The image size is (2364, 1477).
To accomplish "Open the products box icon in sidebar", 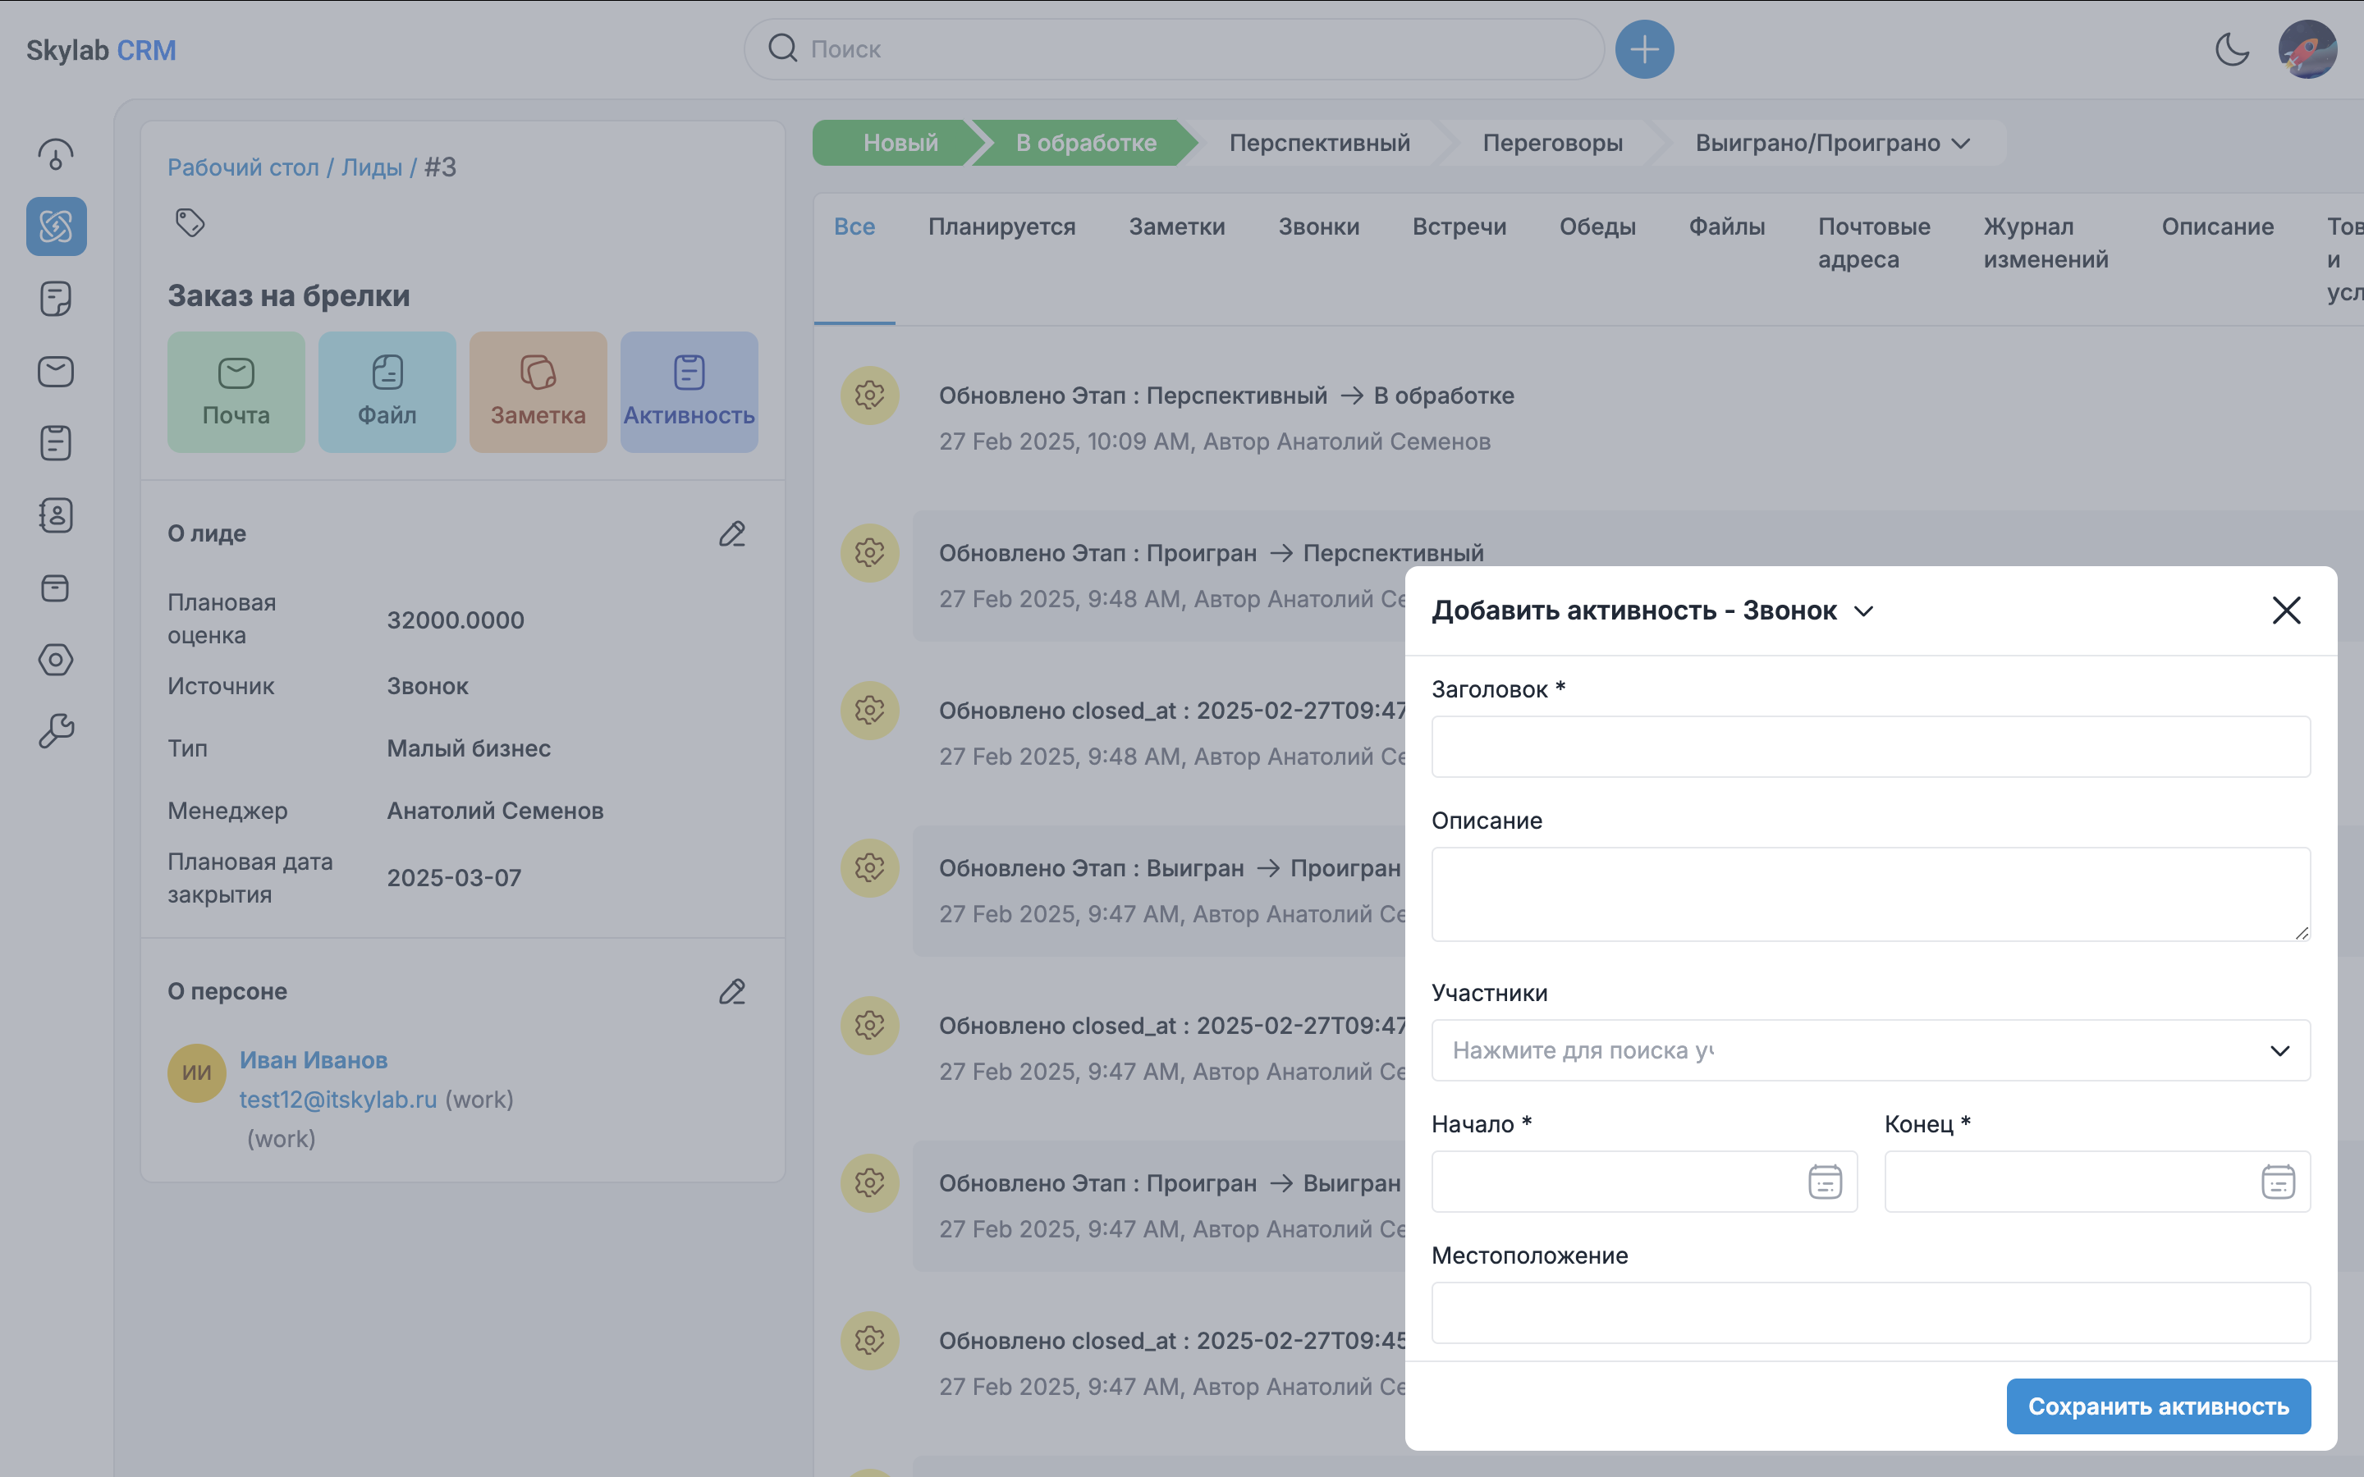I will coord(56,587).
